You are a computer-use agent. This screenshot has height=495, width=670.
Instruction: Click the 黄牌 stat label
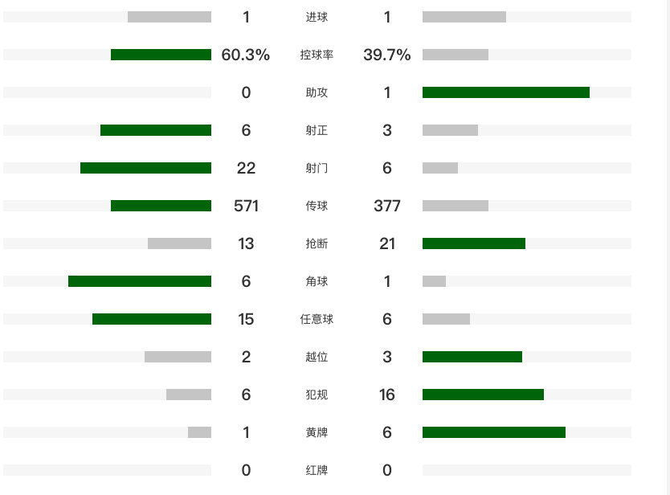[317, 432]
